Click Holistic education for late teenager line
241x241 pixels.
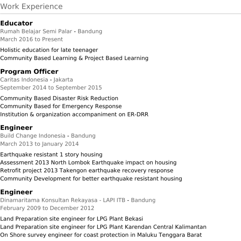[x=49, y=50]
